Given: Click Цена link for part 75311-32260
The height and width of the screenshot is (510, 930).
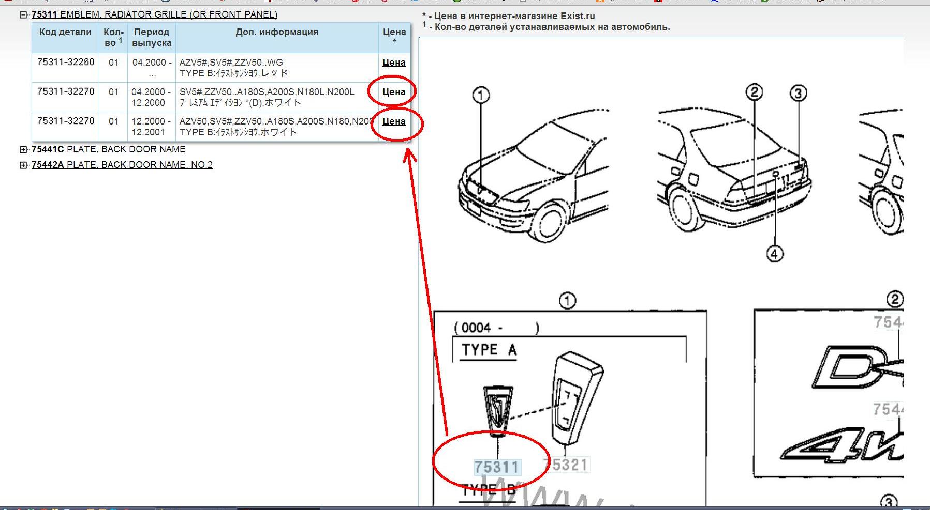Looking at the screenshot, I should (393, 63).
